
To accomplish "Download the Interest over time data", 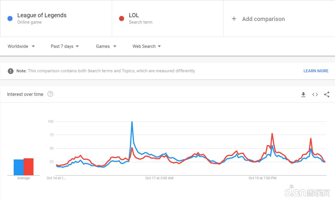I will click(303, 94).
